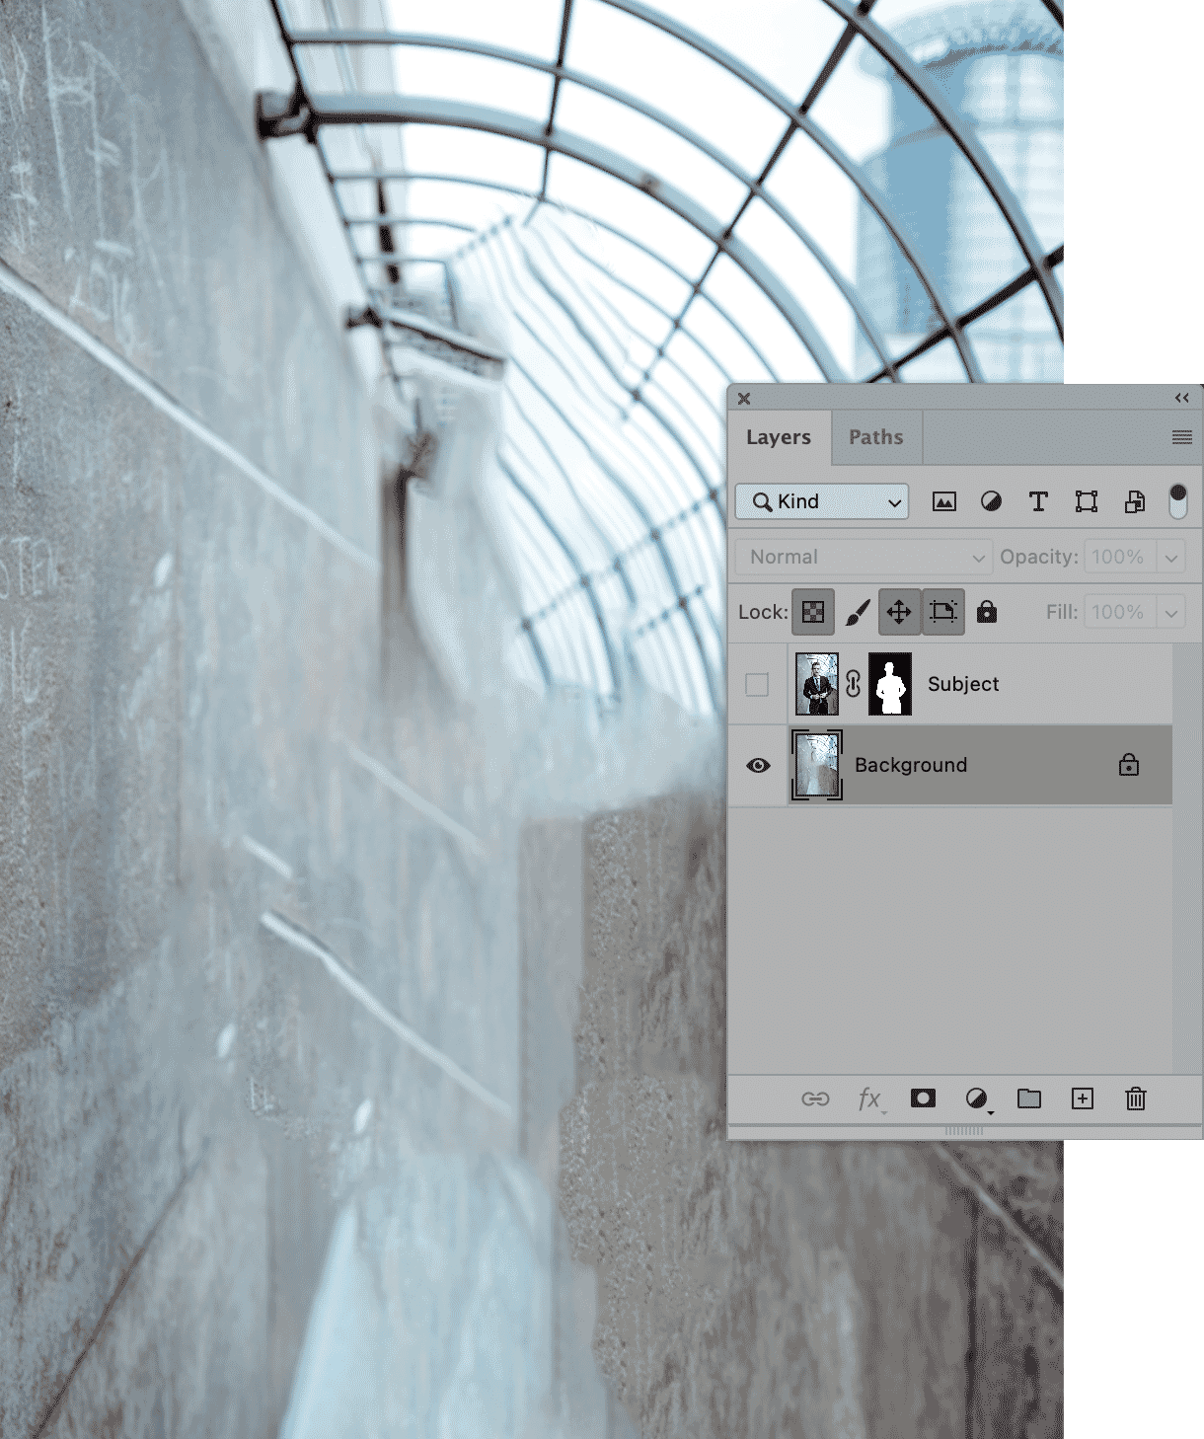Create a new layer with plus icon
The width and height of the screenshot is (1204, 1439).
pyautogui.click(x=1082, y=1098)
